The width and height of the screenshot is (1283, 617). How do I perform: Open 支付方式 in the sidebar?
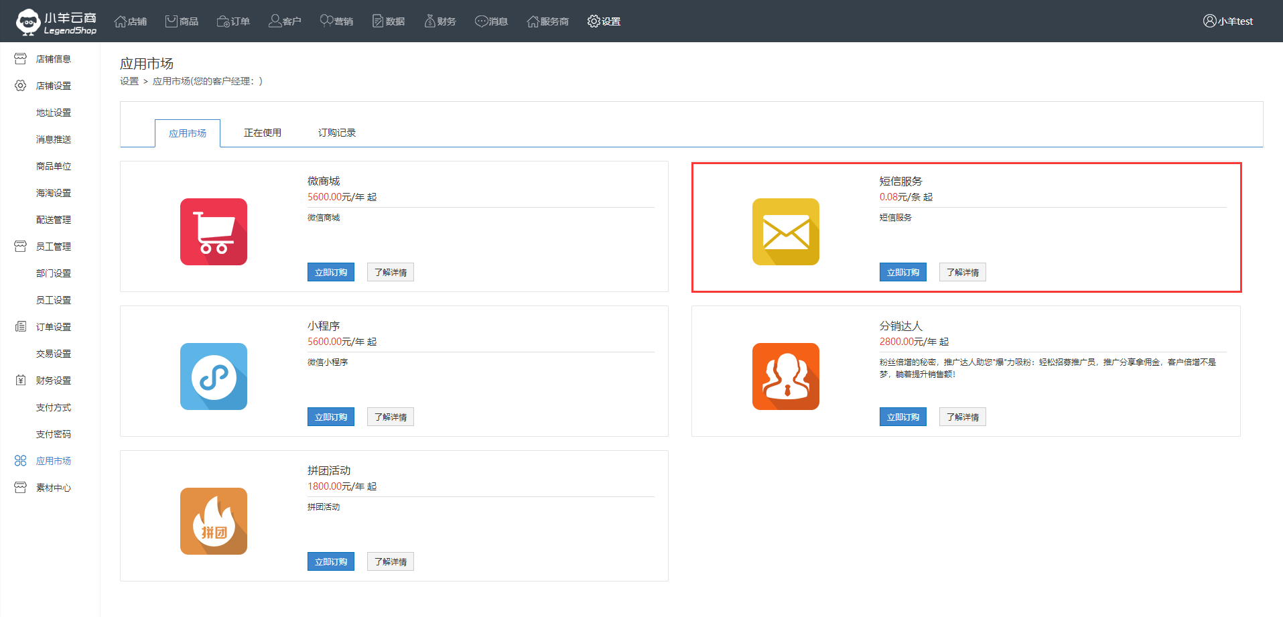(53, 407)
